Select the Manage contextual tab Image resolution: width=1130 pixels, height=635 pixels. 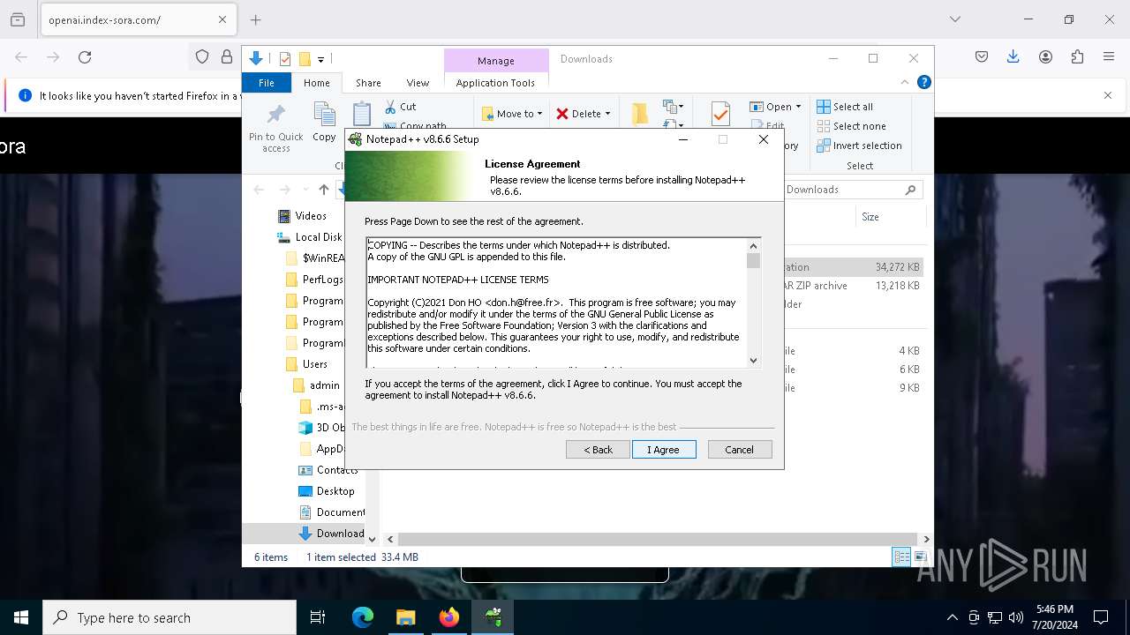[x=495, y=61]
